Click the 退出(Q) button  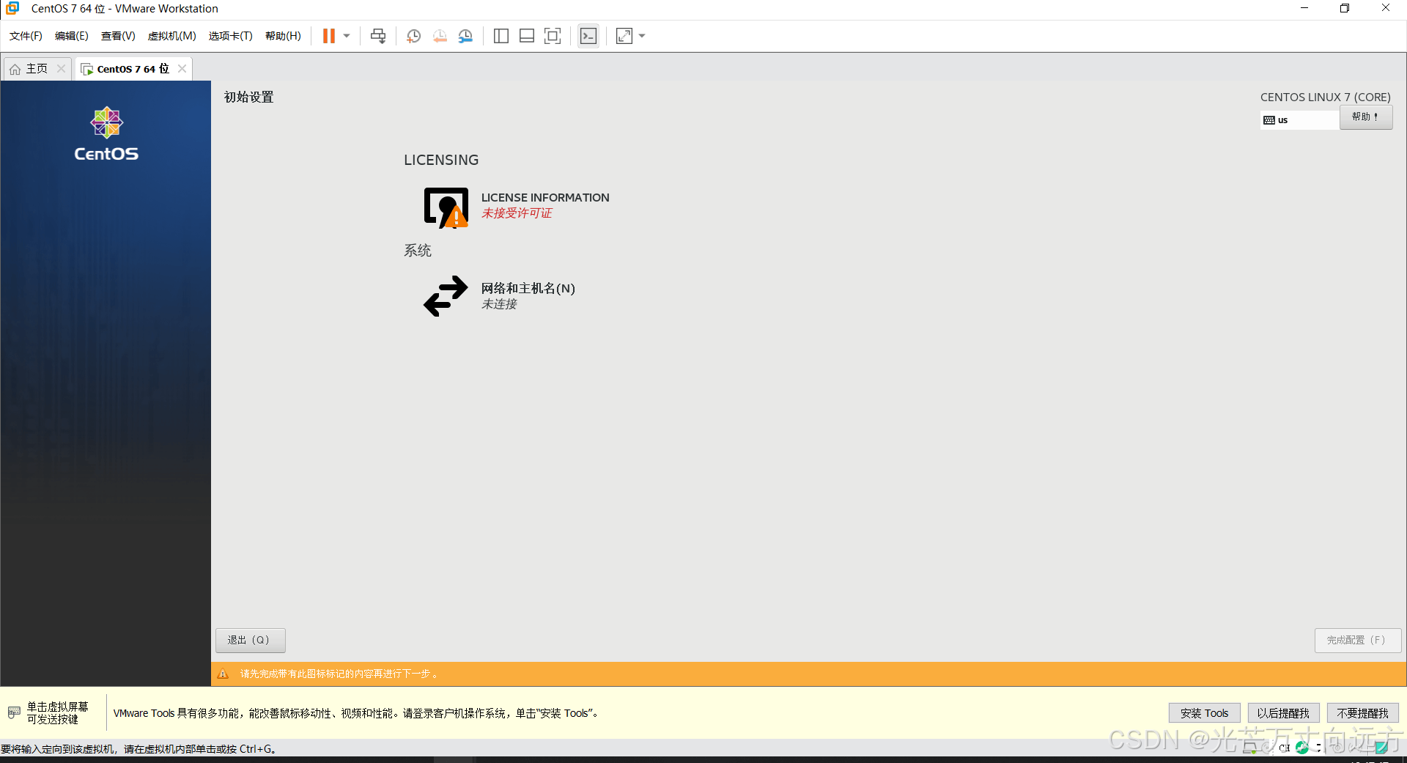250,640
